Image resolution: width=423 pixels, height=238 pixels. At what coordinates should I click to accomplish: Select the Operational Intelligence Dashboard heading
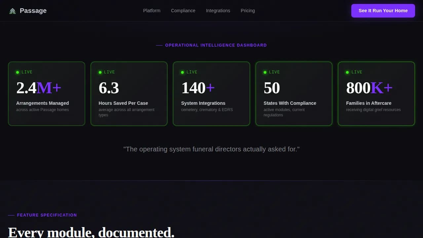click(216, 45)
